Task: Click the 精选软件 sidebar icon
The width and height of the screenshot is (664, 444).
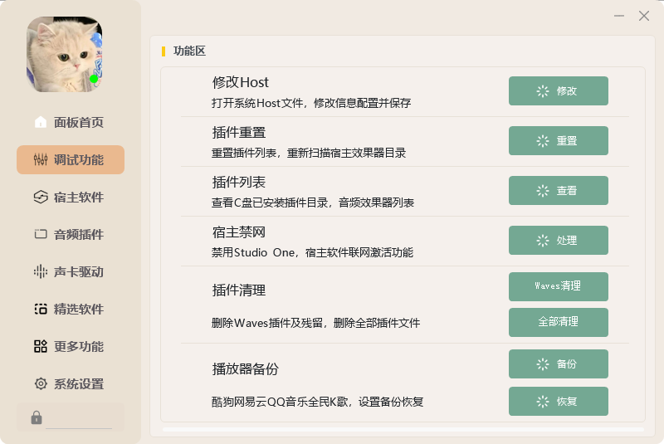Action: [x=40, y=309]
